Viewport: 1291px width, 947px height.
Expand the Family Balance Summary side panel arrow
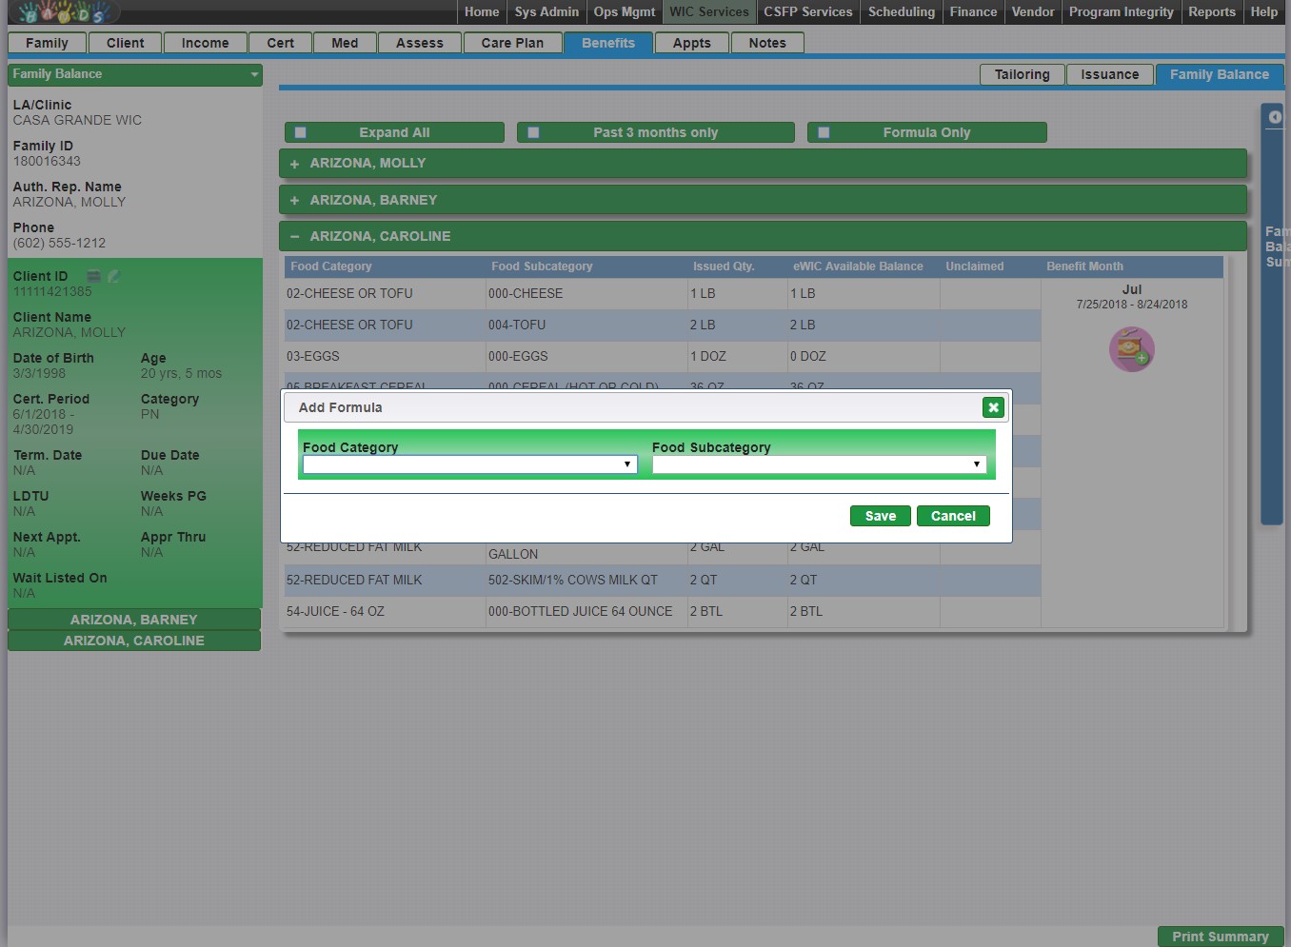click(1275, 117)
